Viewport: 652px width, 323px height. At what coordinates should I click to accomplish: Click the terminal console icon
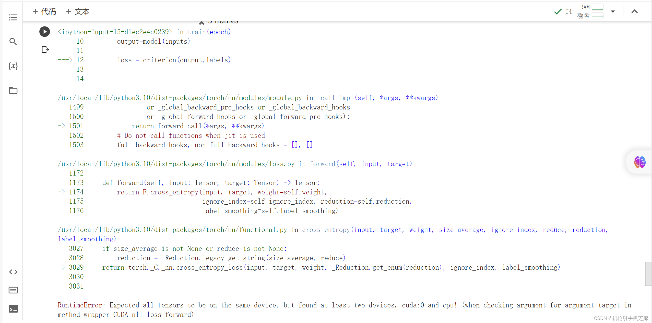[x=13, y=309]
